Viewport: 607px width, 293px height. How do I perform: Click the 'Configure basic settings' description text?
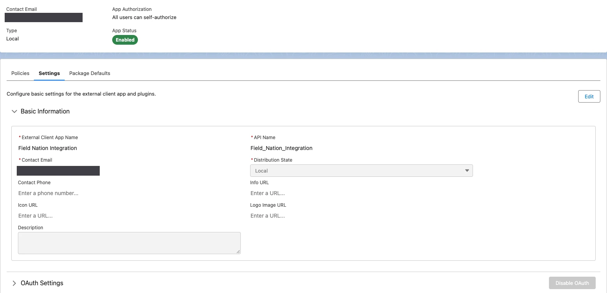[81, 94]
